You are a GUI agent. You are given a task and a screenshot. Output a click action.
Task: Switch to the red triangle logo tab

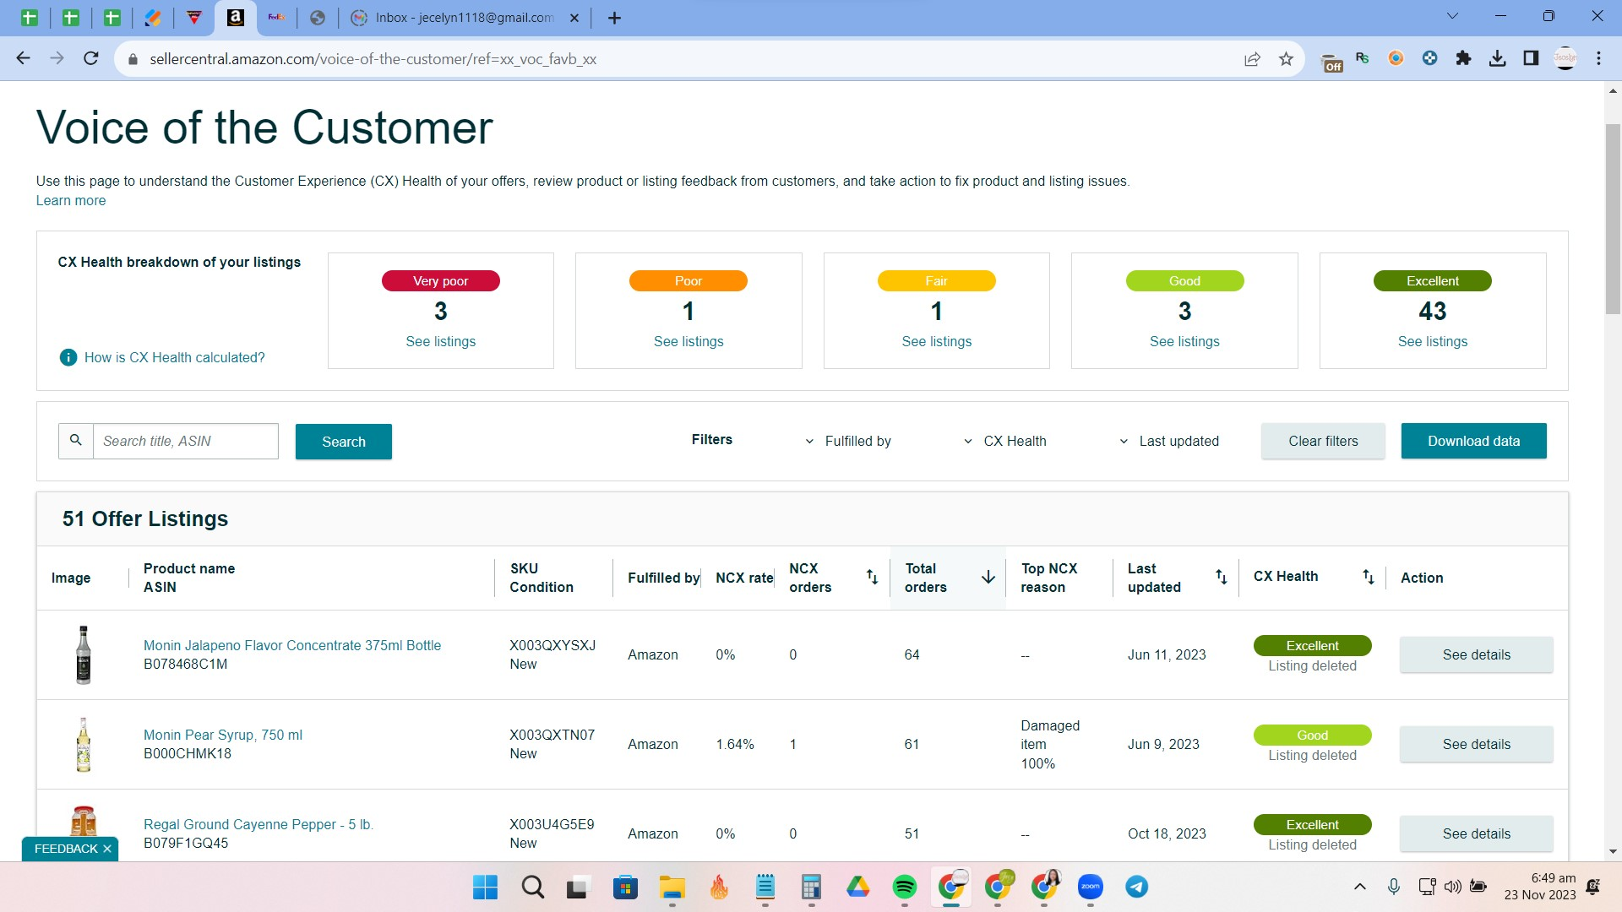point(194,18)
